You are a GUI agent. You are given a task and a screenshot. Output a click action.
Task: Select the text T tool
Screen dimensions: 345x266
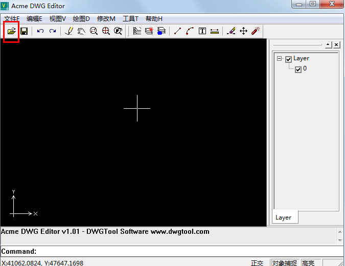(202, 31)
